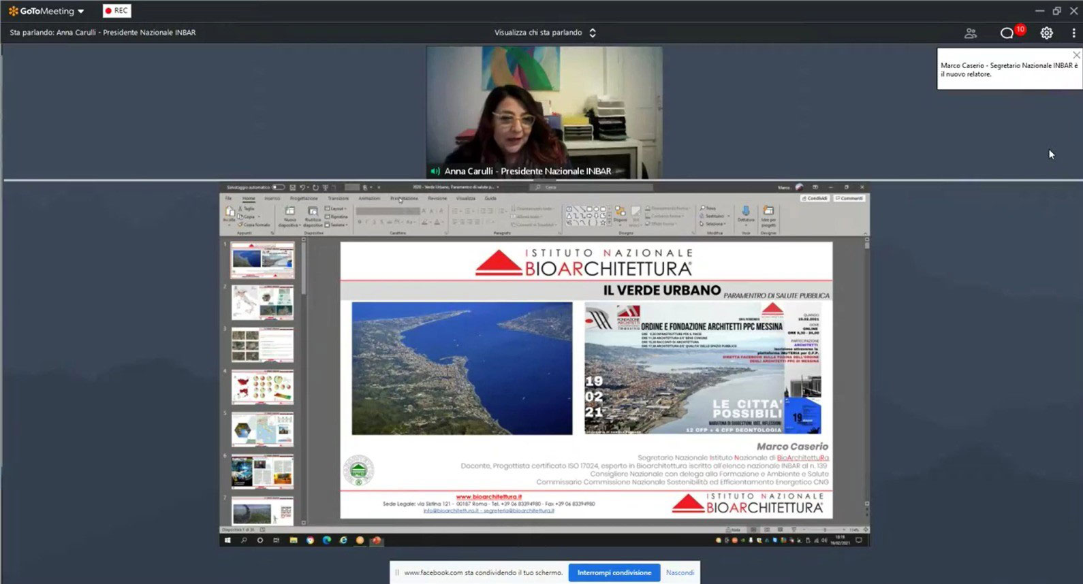This screenshot has width=1083, height=584.
Task: Open Microsoft Edge from shared taskbar
Action: coord(327,540)
